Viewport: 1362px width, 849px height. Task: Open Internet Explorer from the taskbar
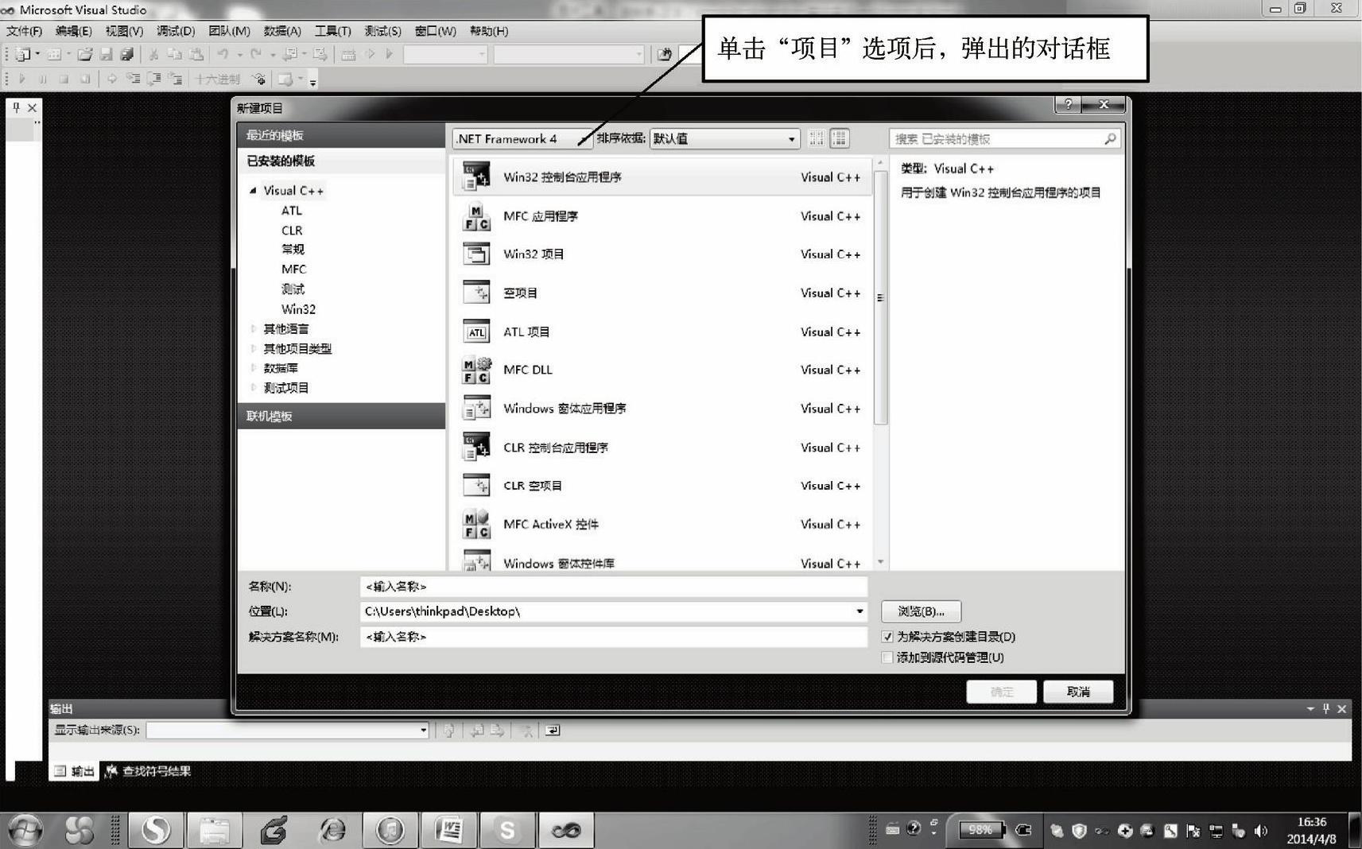click(x=332, y=832)
